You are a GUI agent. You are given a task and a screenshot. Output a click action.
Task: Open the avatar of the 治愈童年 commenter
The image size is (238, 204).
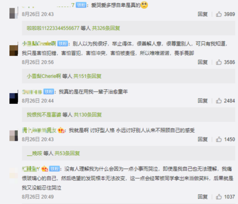[x=14, y=98]
